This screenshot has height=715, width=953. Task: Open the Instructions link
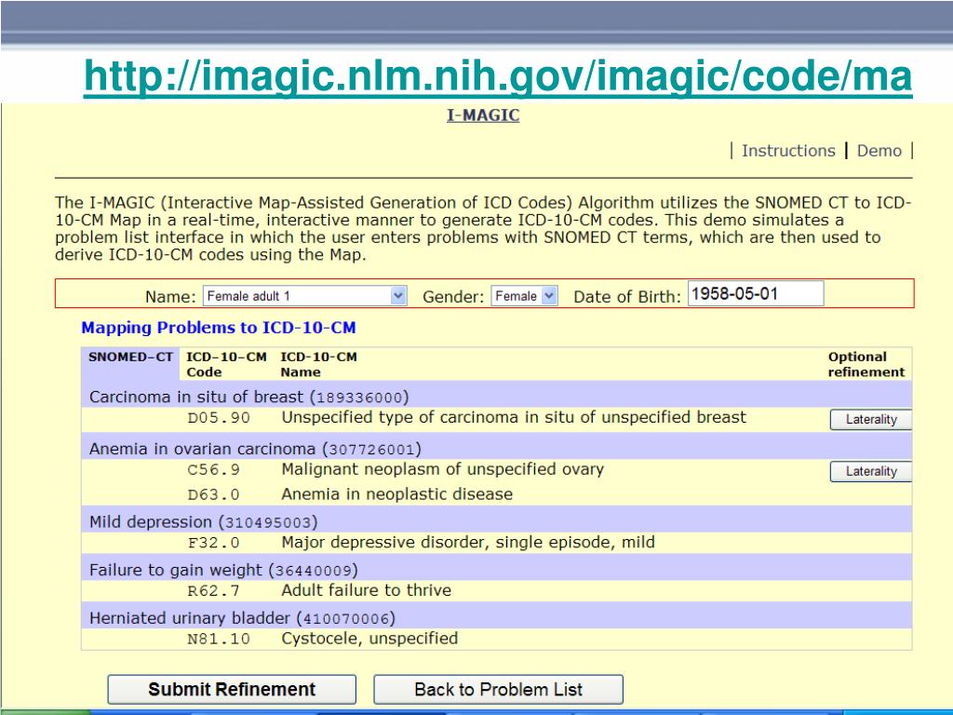tap(788, 151)
